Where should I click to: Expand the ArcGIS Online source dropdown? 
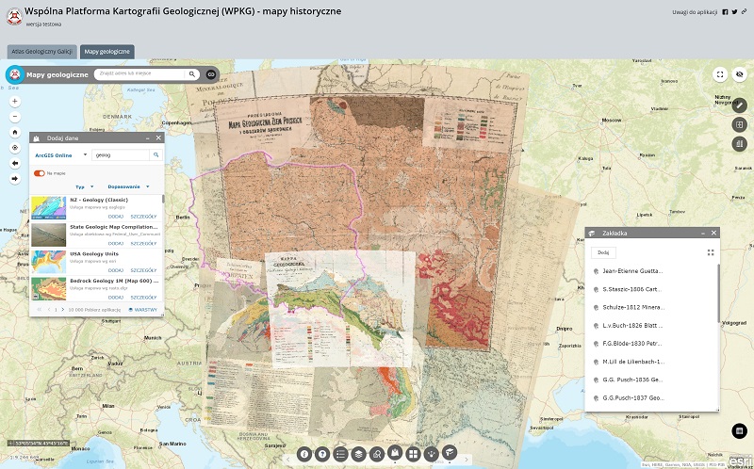click(60, 155)
